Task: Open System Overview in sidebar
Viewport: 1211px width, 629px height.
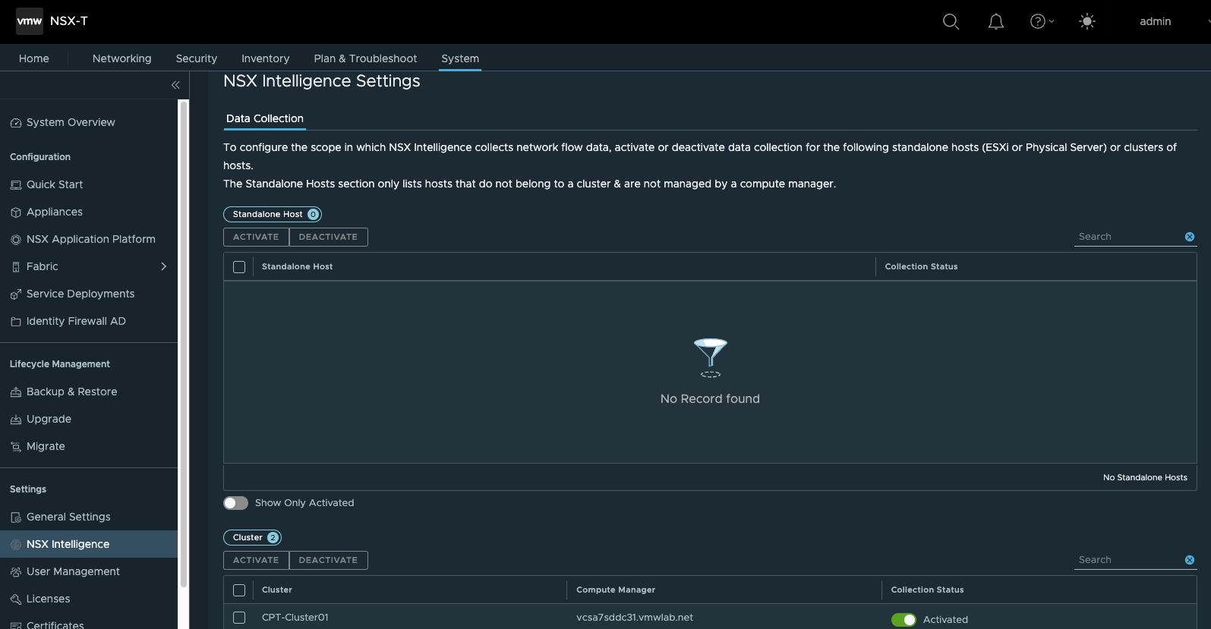Action: (71, 122)
